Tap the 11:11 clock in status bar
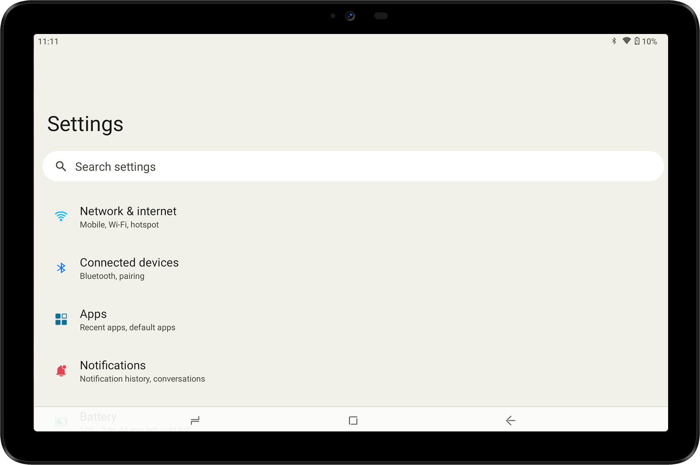Viewport: 700px width, 465px height. 48,41
